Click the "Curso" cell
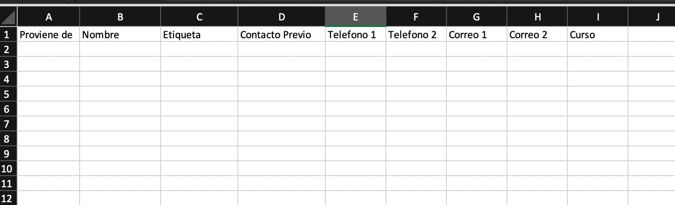This screenshot has width=675, height=205. tap(597, 34)
